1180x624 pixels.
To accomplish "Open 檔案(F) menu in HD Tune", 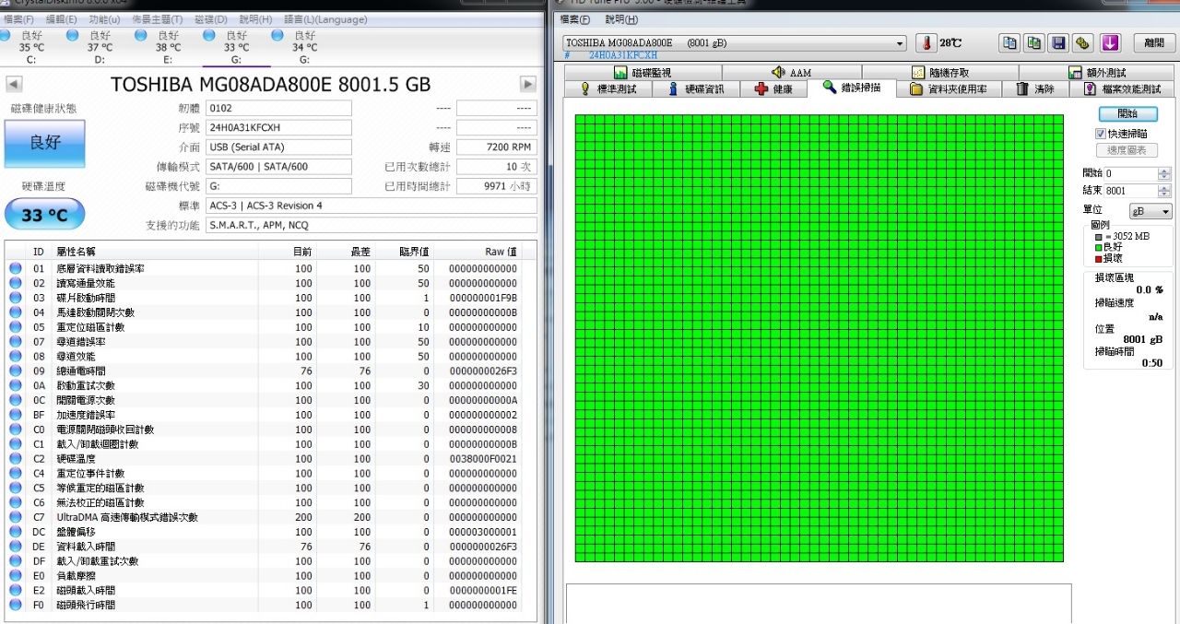I will click(x=575, y=19).
